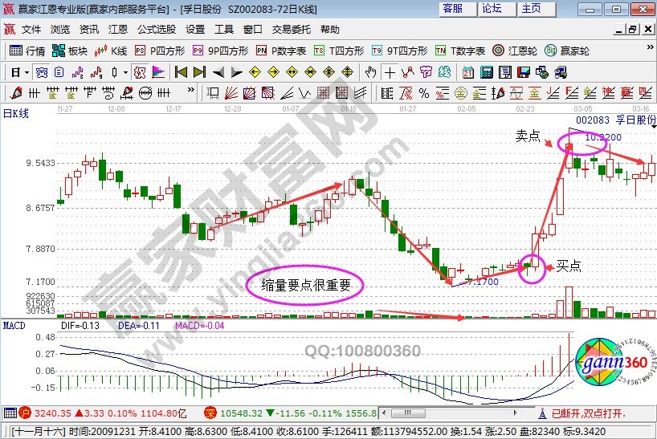Image resolution: width=657 pixels, height=439 pixels.
Task: Select the crosshair cursor tool
Action: [x=390, y=72]
